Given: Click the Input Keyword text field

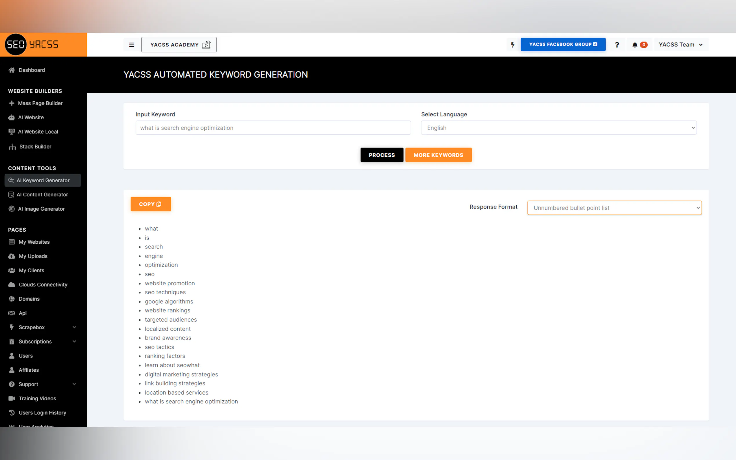Looking at the screenshot, I should pos(273,128).
